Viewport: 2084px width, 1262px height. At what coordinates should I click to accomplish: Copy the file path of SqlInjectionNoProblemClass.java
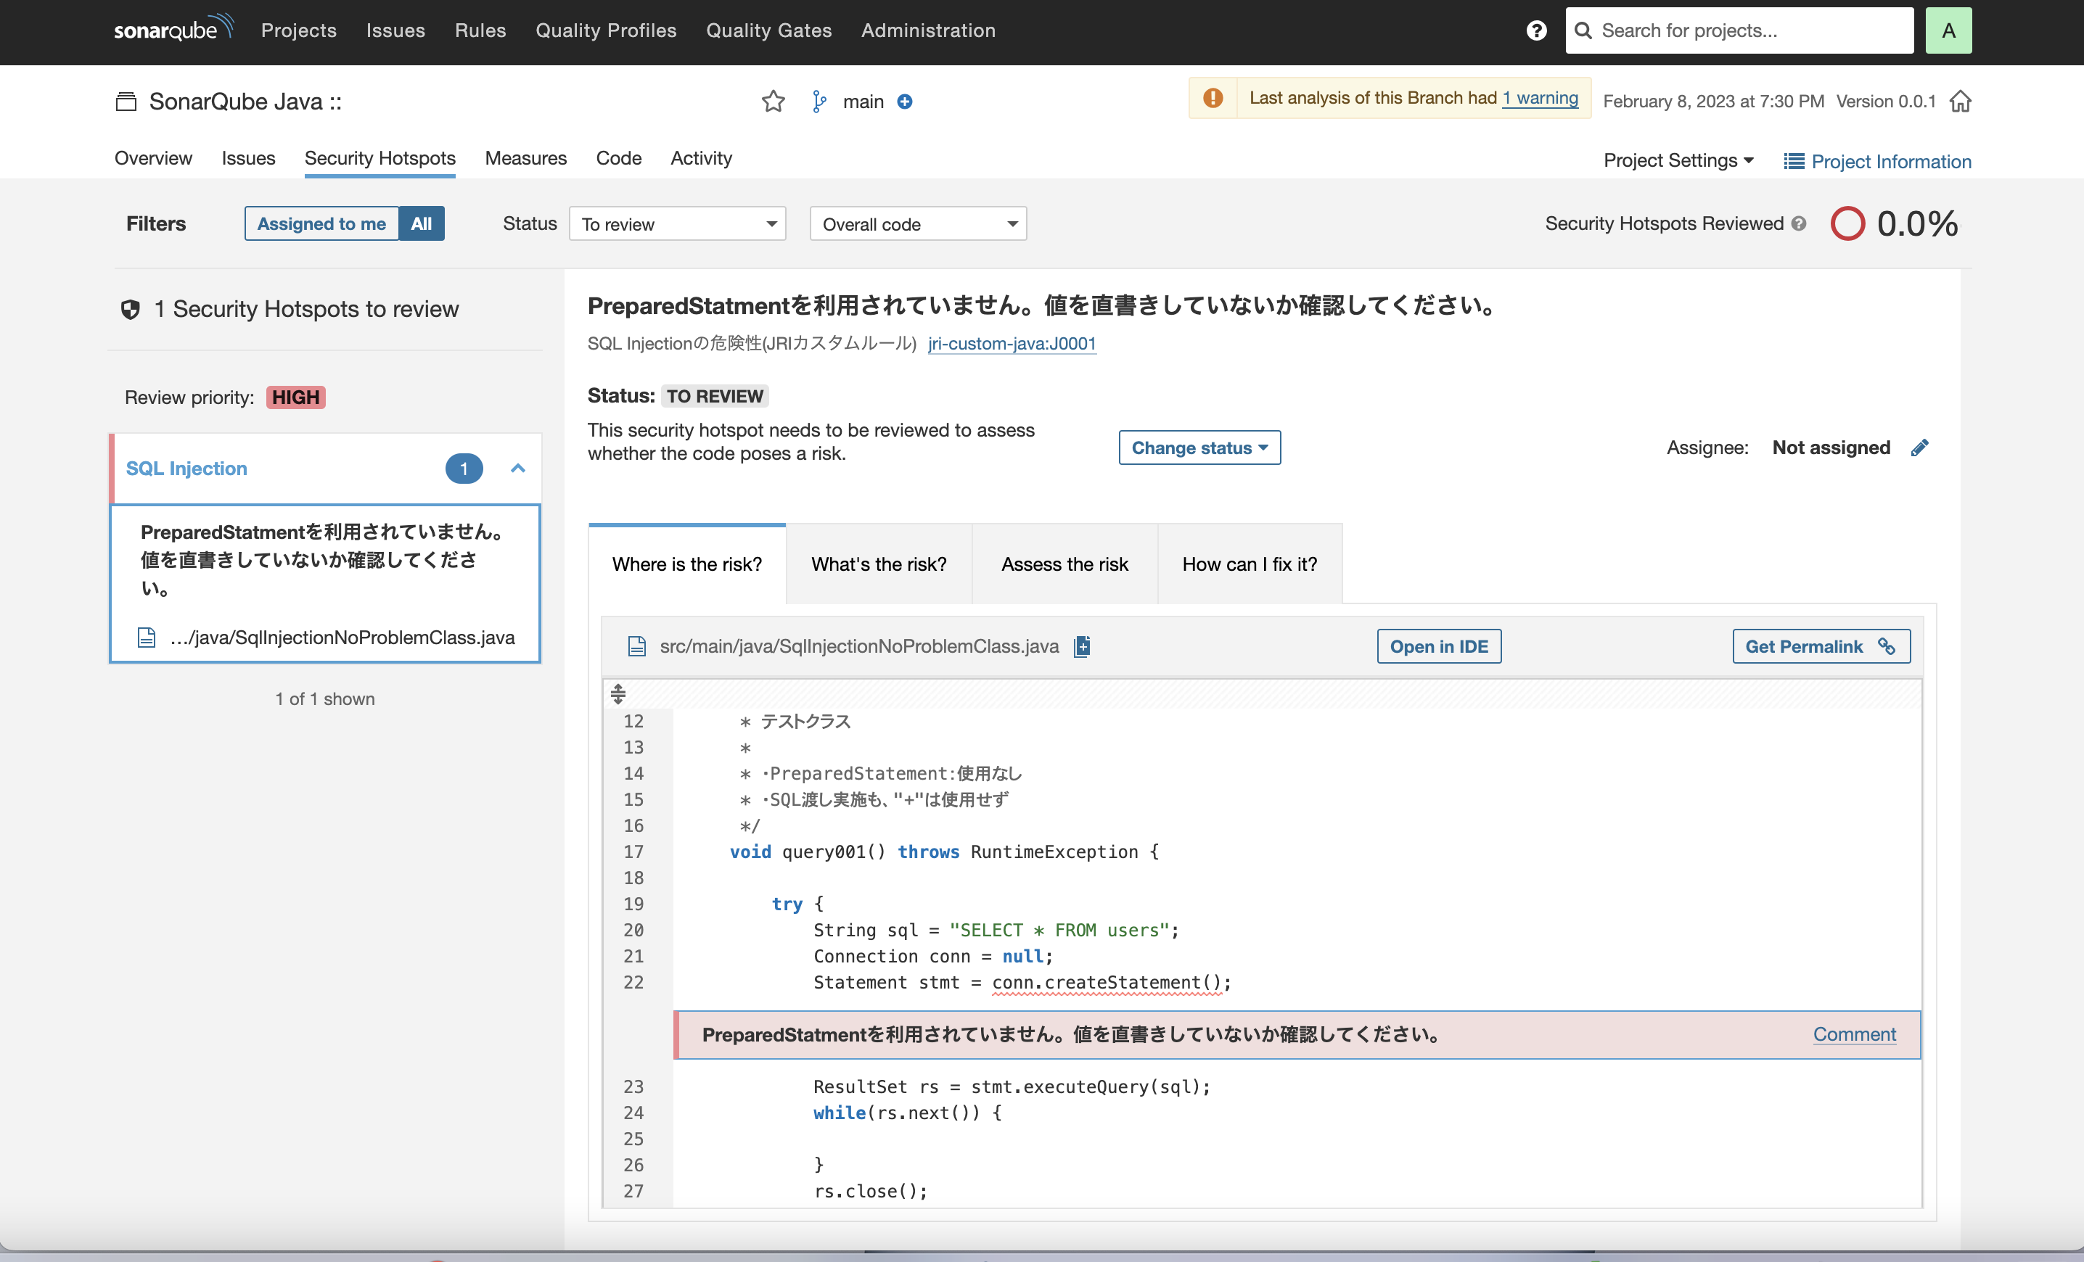1082,646
